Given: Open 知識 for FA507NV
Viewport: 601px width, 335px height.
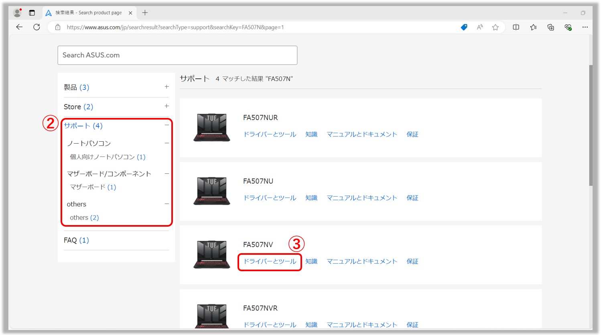Looking at the screenshot, I should click(311, 262).
